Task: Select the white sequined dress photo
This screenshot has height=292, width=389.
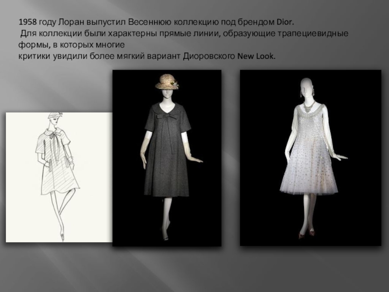Action: [310, 158]
